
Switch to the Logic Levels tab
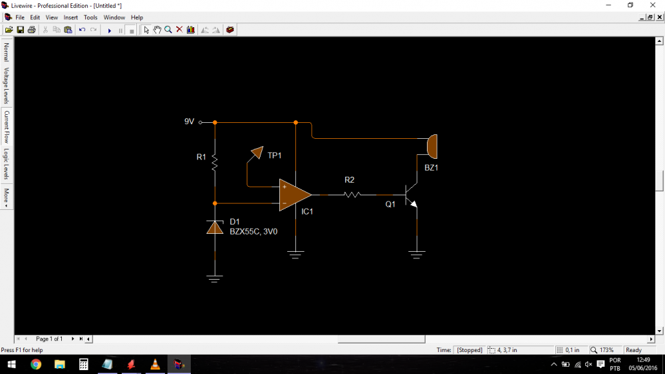(x=7, y=163)
